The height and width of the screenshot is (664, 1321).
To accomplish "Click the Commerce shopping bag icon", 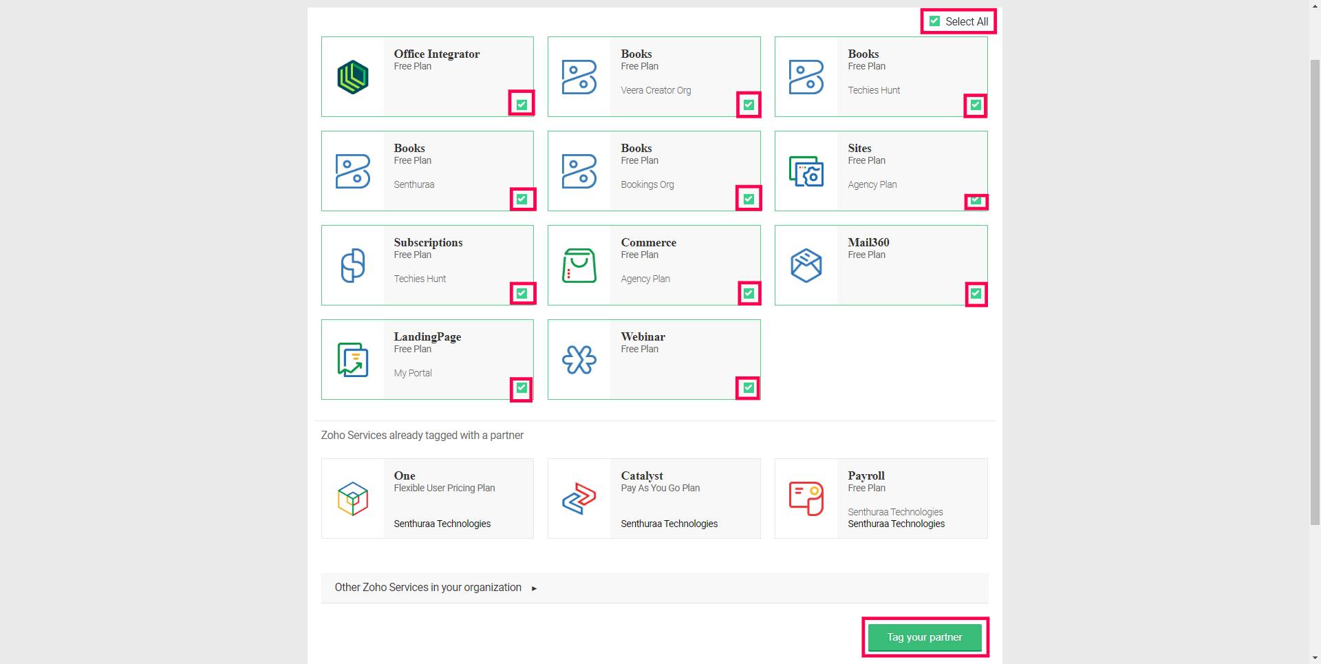I will click(579, 266).
